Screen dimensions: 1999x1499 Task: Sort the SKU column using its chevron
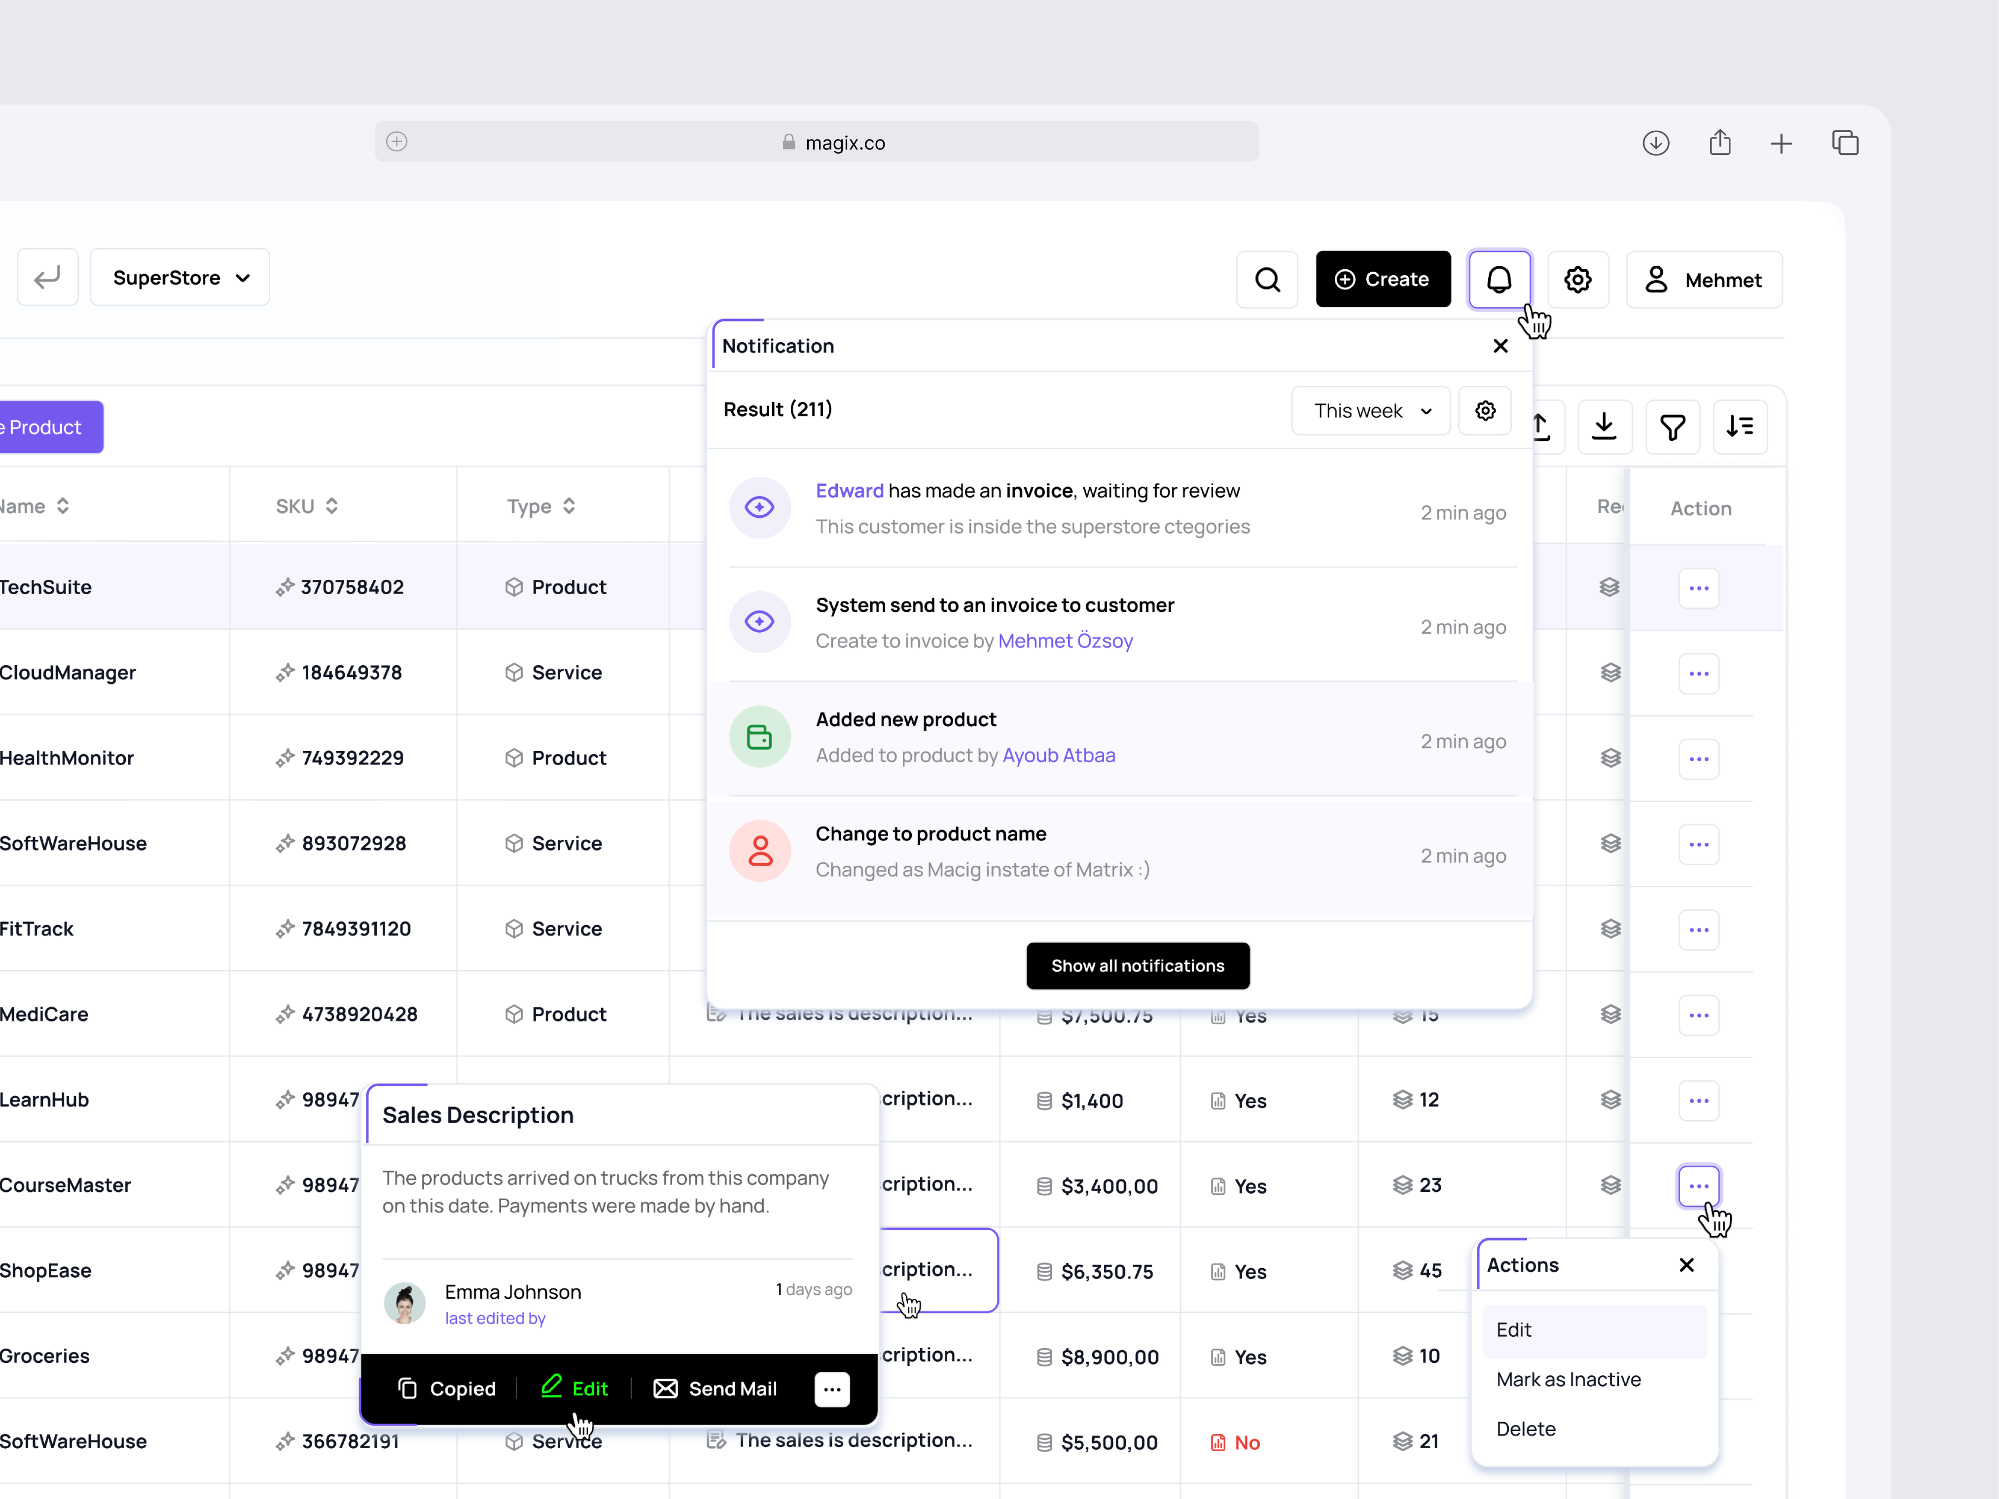331,506
